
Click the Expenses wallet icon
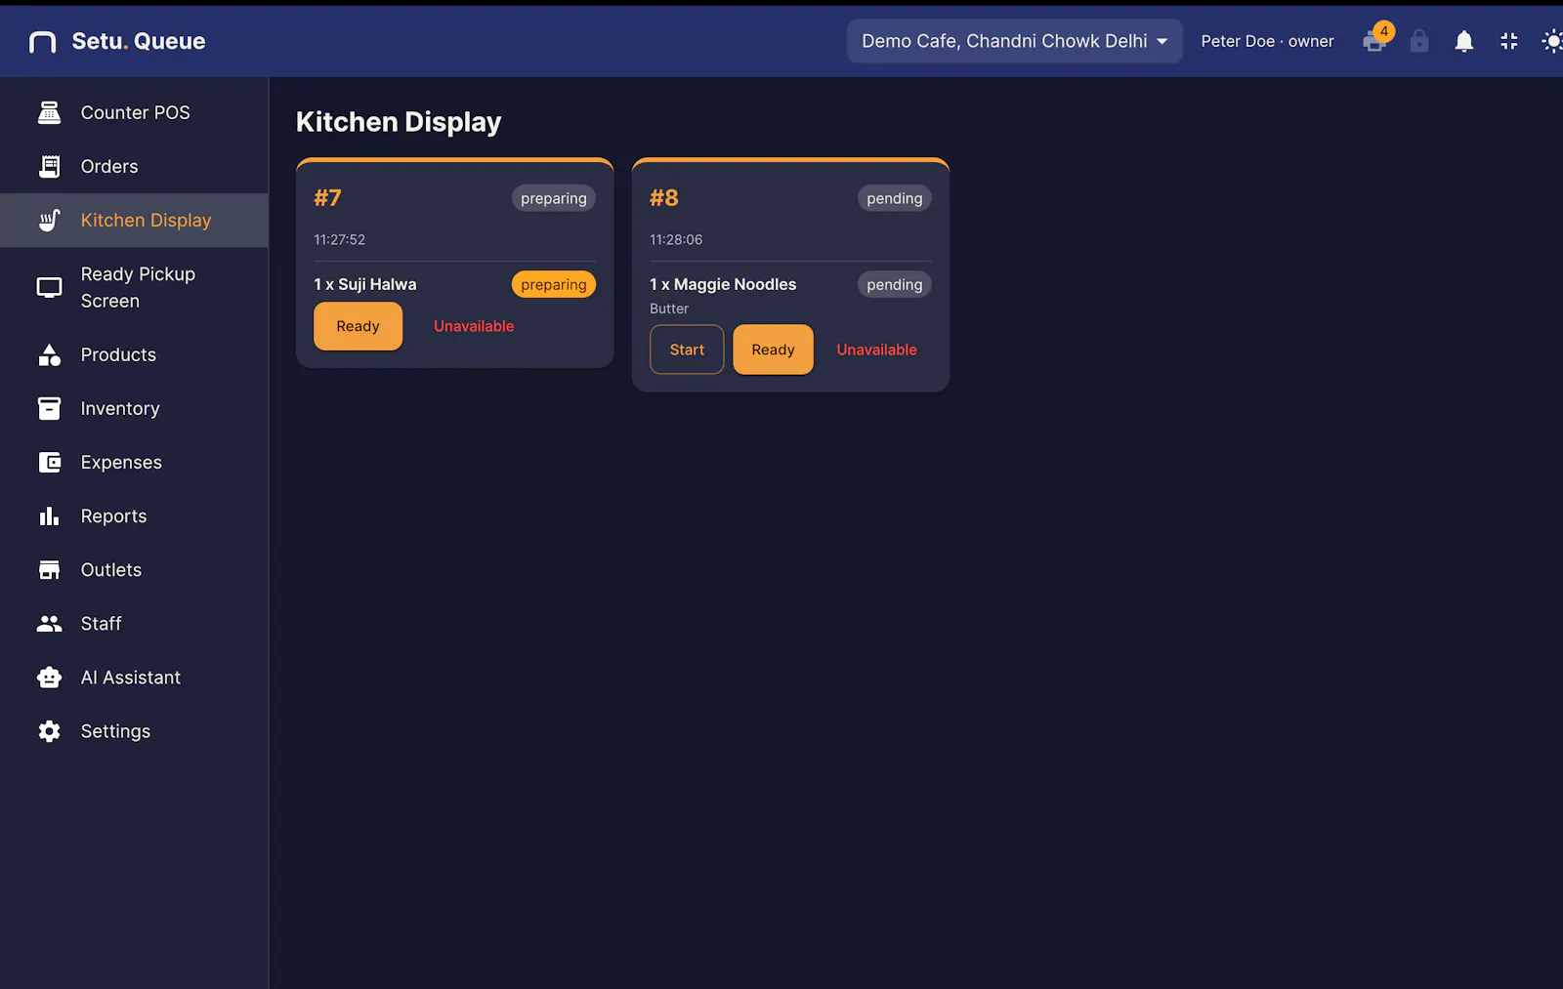49,462
